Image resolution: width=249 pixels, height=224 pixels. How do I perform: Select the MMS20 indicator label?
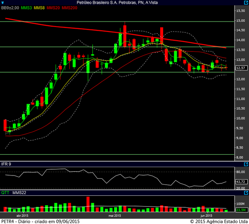click(53, 8)
